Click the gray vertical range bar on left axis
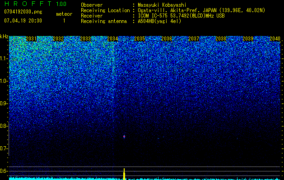This screenshot has height=180, width=284. pos(9,139)
